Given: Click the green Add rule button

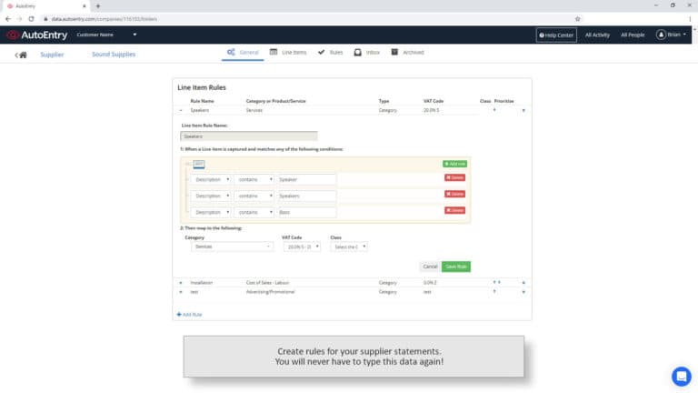Looking at the screenshot, I should [x=454, y=164].
